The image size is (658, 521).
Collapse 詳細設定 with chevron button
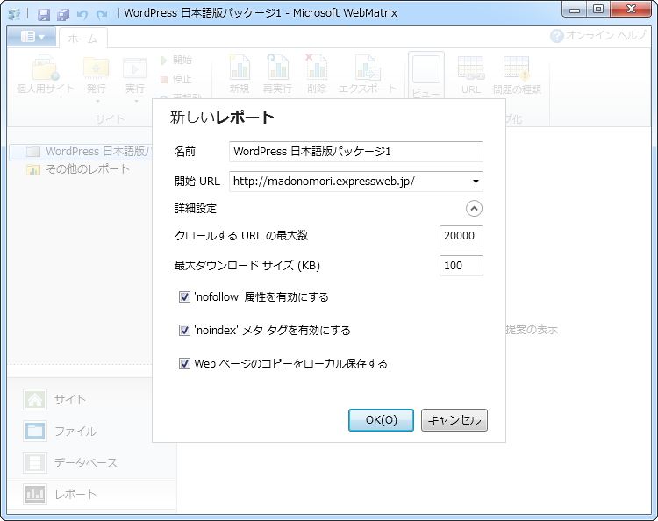coord(474,209)
